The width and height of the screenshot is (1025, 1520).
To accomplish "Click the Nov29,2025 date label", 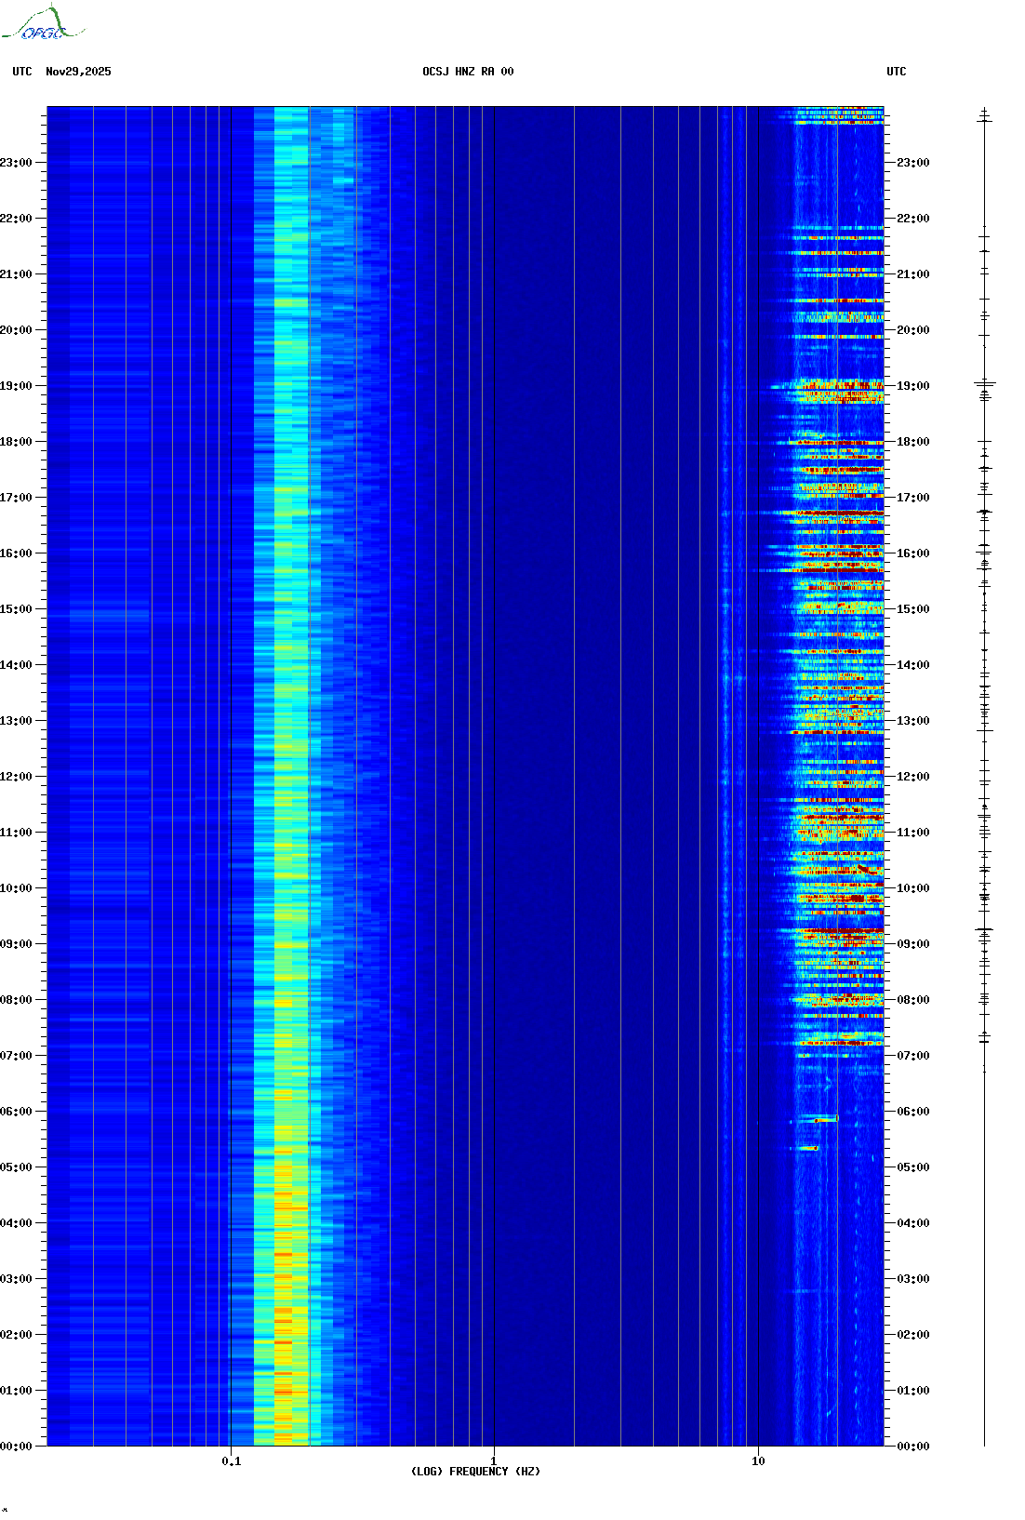I will point(78,72).
